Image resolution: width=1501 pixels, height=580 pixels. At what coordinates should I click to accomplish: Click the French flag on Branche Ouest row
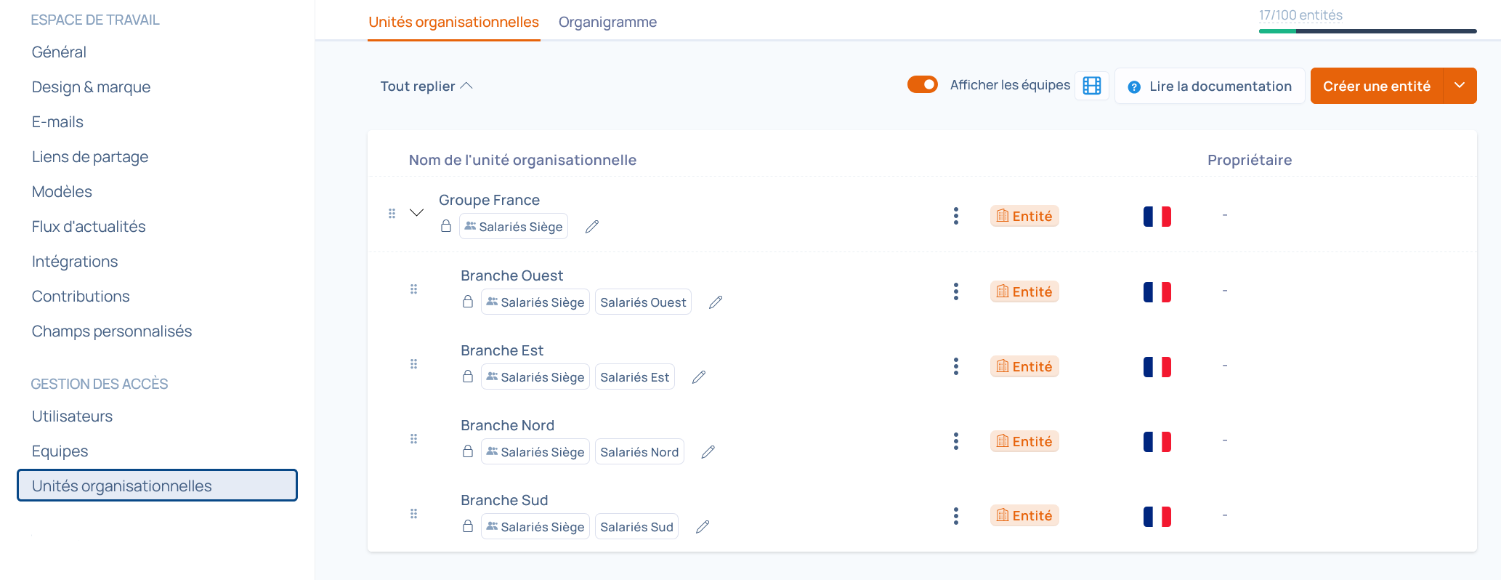click(1157, 291)
